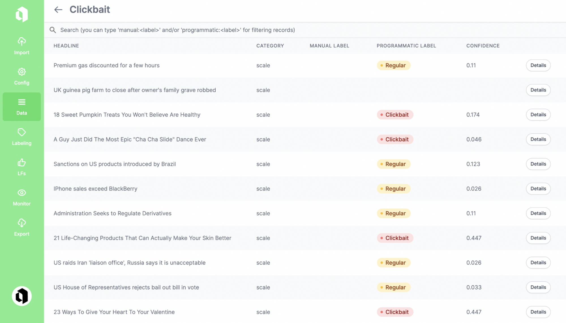Open the Labeling tag icon
Screen dimensions: 566x323
pos(22,132)
